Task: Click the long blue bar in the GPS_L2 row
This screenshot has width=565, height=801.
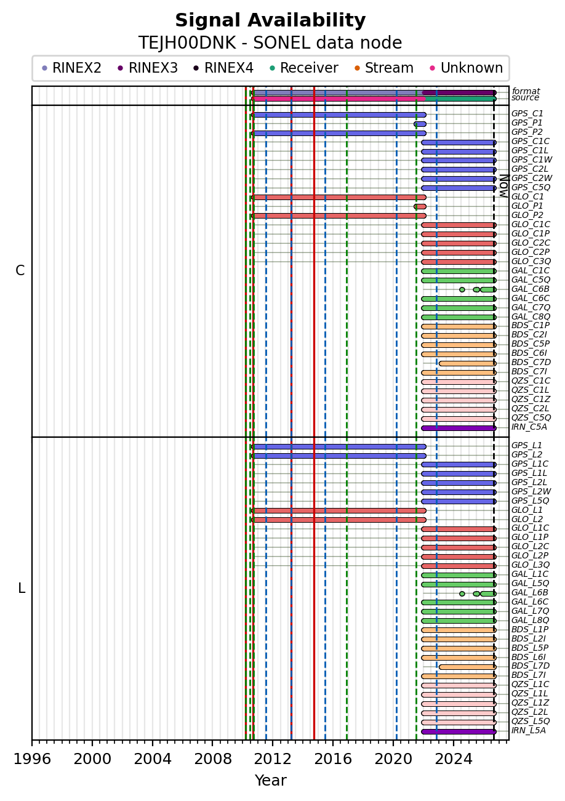Action: coord(339,456)
